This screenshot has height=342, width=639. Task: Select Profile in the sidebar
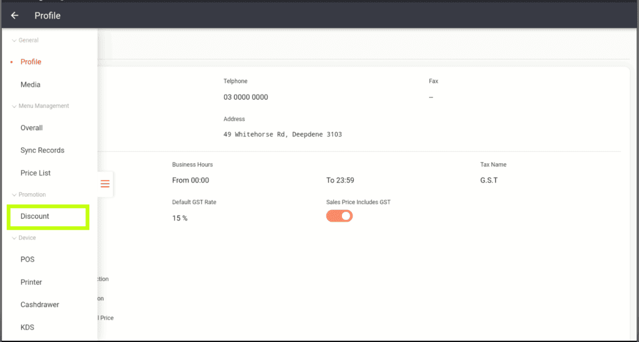(x=31, y=62)
